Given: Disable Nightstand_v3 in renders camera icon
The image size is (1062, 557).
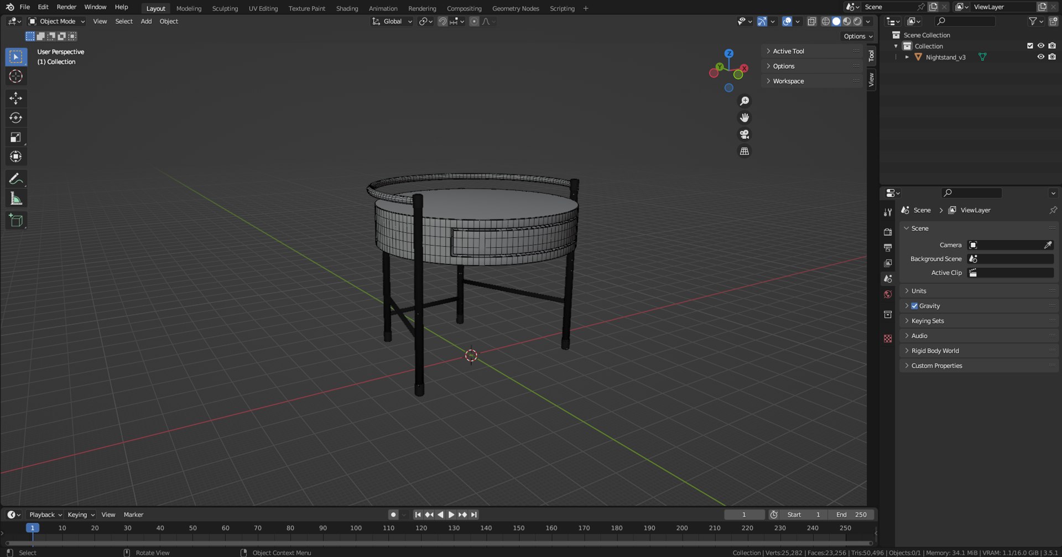Looking at the screenshot, I should tap(1052, 57).
